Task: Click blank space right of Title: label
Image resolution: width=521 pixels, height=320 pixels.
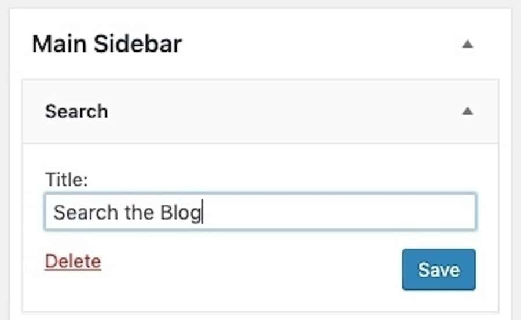Action: point(260,181)
